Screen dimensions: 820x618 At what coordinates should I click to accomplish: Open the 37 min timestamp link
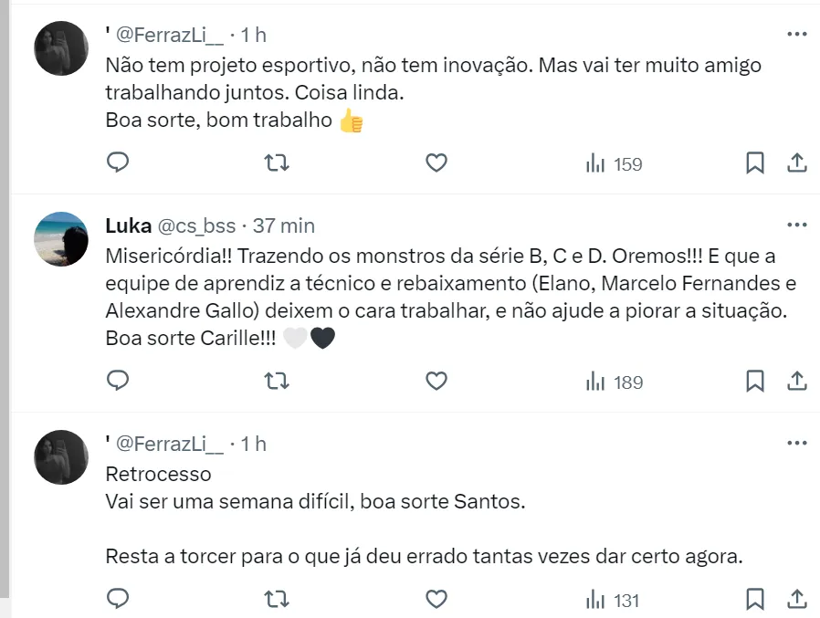pos(284,225)
